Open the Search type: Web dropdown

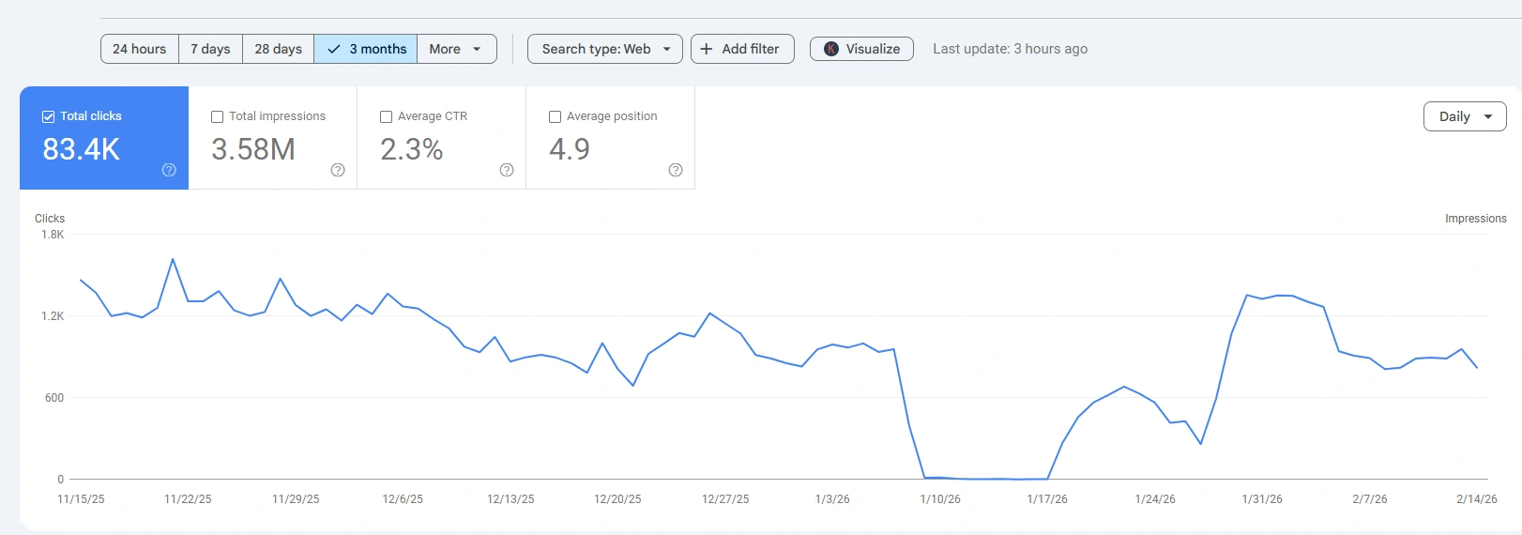click(x=604, y=49)
